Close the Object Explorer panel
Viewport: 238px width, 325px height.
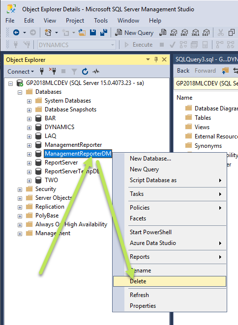(x=164, y=60)
